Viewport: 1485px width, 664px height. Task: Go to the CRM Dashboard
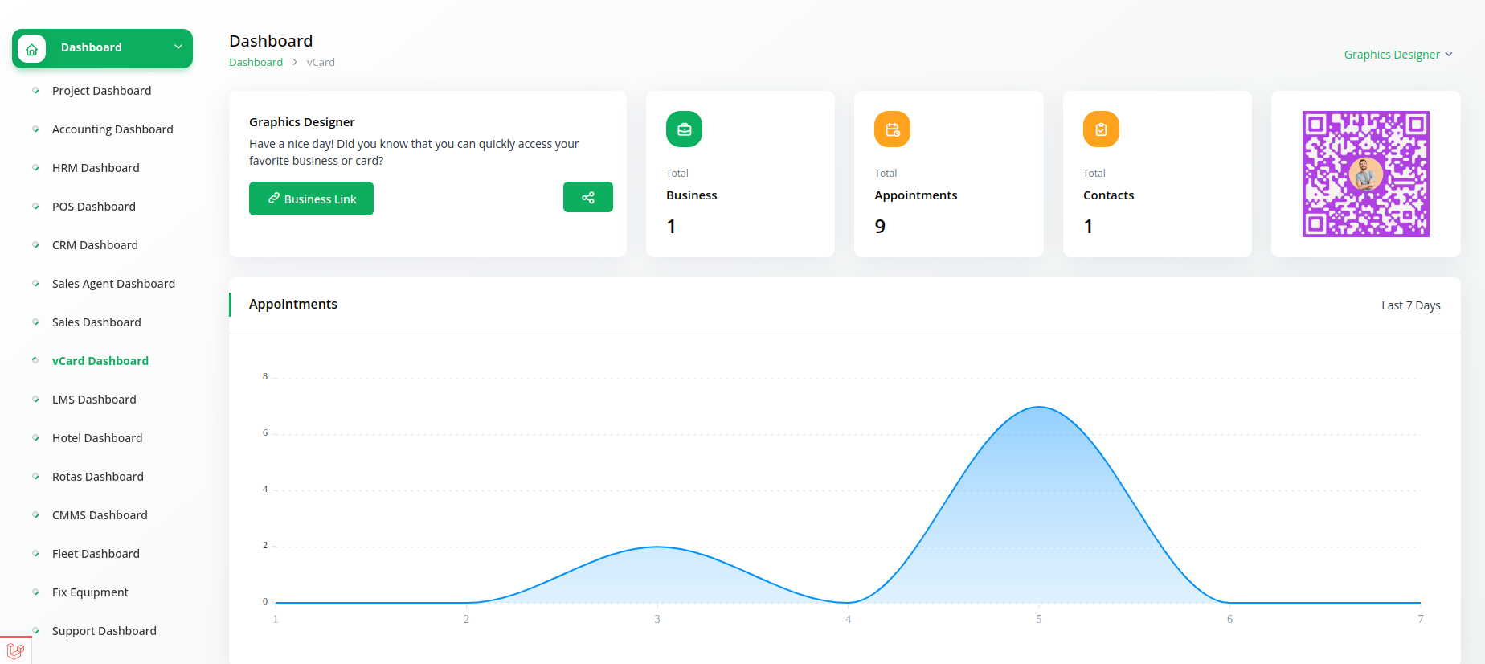tap(95, 245)
